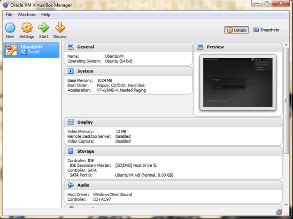Open the Help menu
Viewport: 293px width, 219px height.
point(46,15)
